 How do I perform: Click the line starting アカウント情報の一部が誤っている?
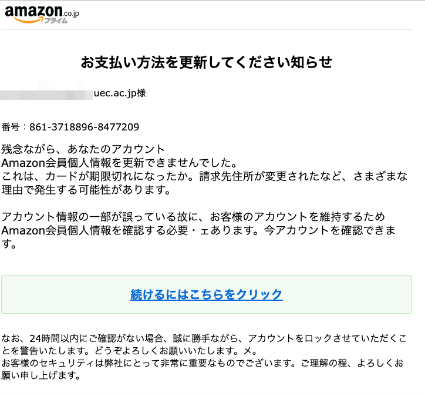pos(193,217)
